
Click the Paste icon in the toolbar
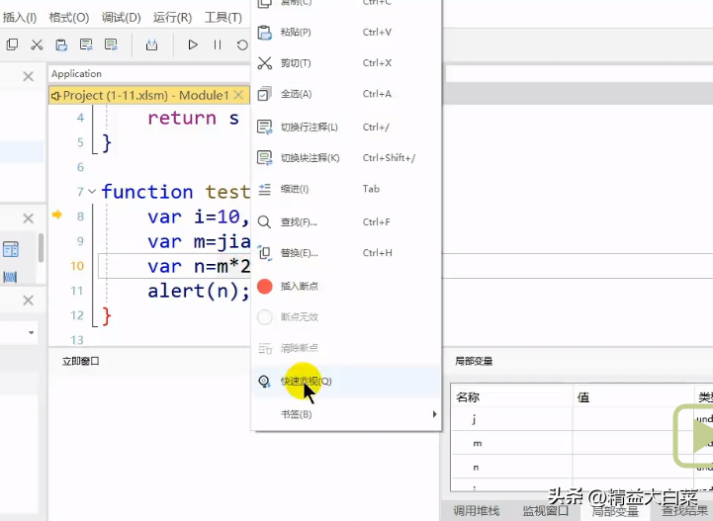pos(61,44)
